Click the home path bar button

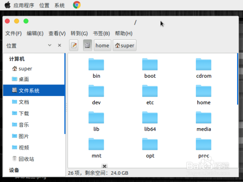point(103,45)
